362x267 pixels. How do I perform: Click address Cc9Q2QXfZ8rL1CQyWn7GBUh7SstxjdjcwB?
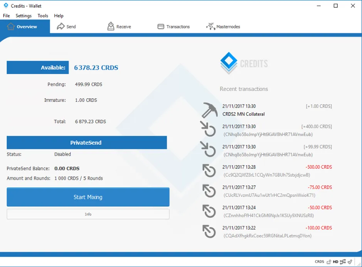[x=267, y=175]
